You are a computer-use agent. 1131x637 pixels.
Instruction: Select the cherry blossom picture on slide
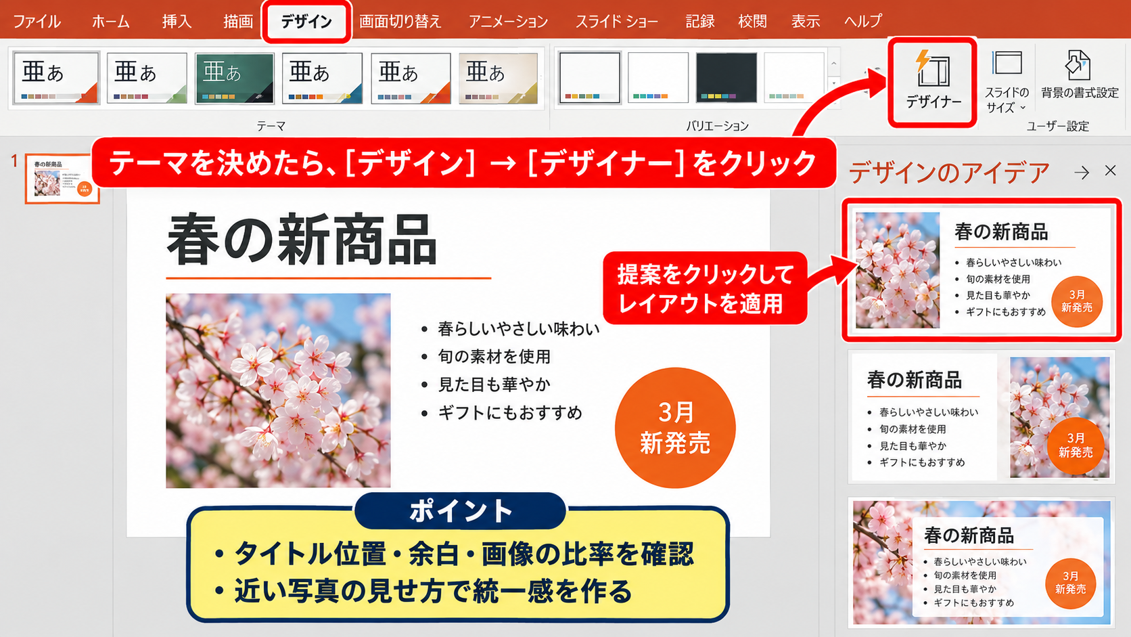[278, 391]
